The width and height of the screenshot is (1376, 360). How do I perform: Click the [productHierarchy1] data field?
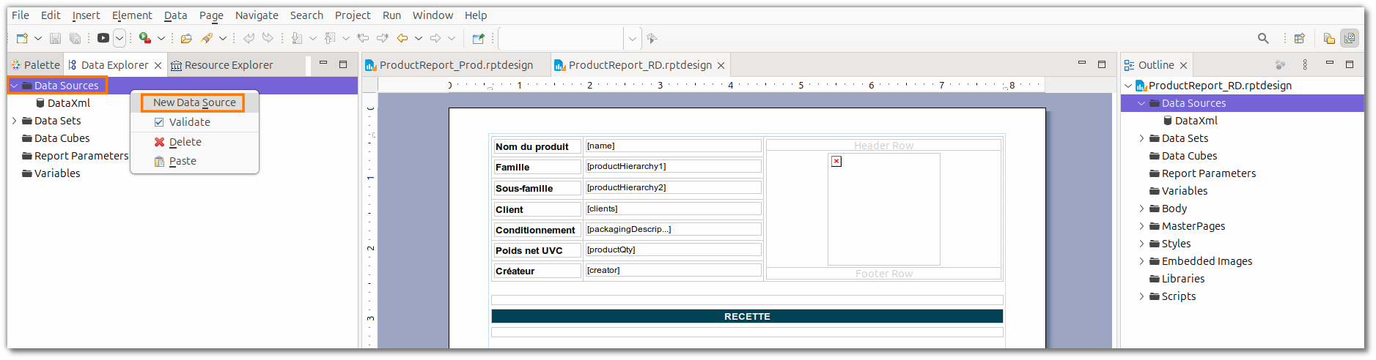(672, 166)
